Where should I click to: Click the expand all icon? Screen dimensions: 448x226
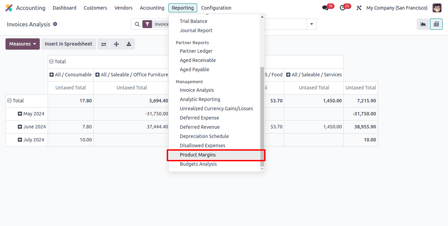pos(116,44)
